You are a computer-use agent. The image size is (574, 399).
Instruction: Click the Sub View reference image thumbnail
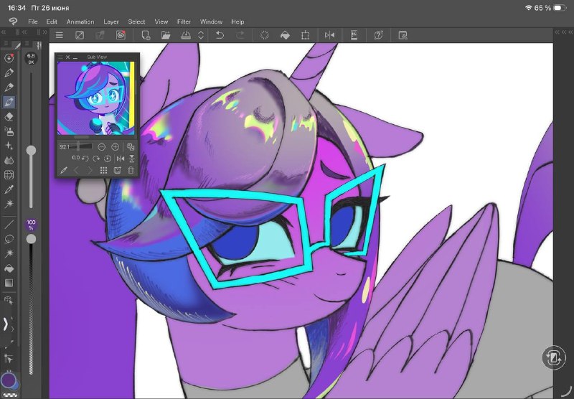tap(96, 98)
